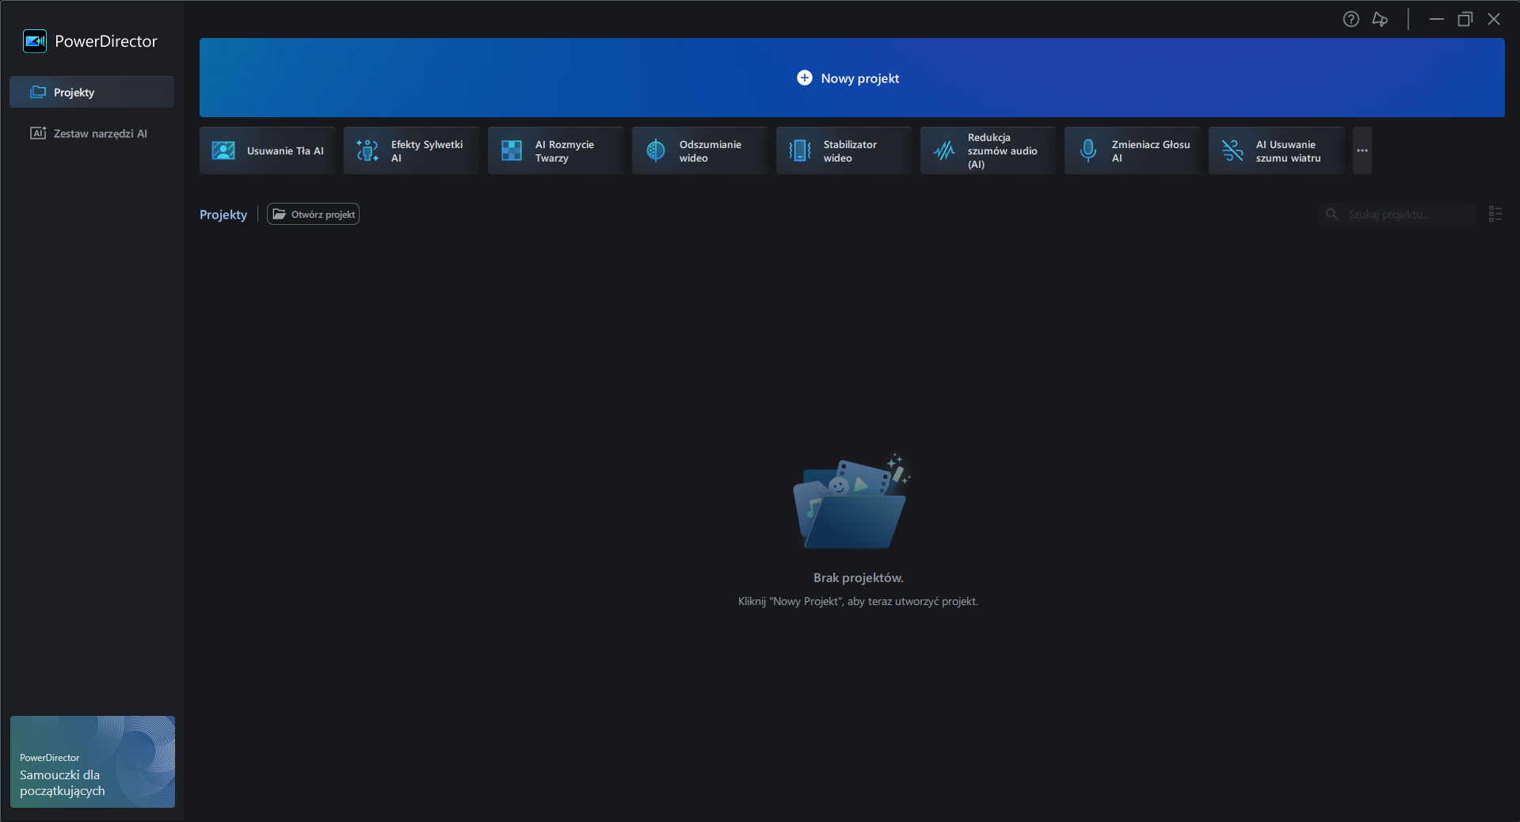Create a new project with Nowy projekt
The width and height of the screenshot is (1520, 822).
point(851,78)
